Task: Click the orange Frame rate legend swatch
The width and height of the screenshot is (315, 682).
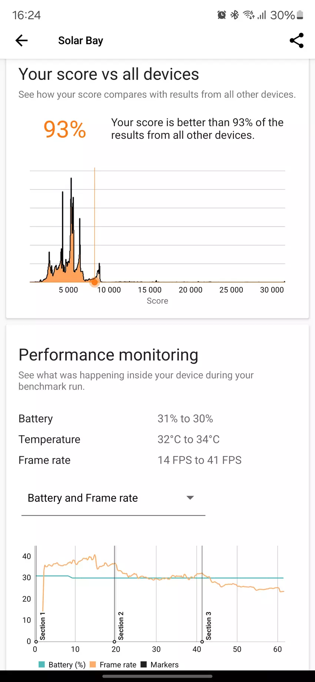Action: pyautogui.click(x=93, y=665)
